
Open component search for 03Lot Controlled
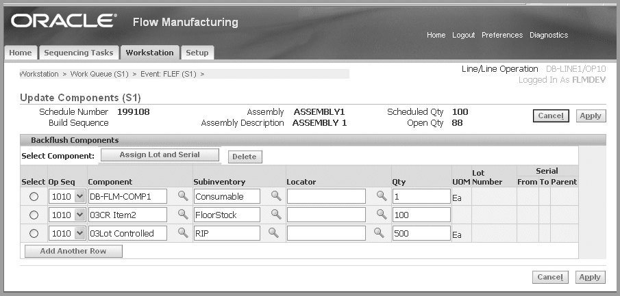pyautogui.click(x=183, y=233)
